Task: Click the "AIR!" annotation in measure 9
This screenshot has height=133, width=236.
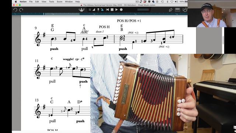Action: pos(84,32)
